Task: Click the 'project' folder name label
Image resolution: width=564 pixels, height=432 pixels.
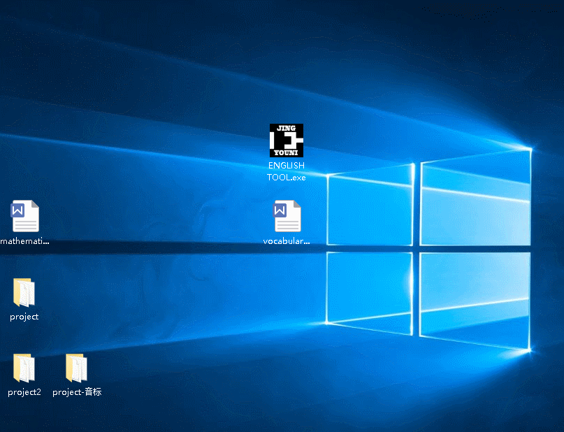Action: pyautogui.click(x=24, y=317)
